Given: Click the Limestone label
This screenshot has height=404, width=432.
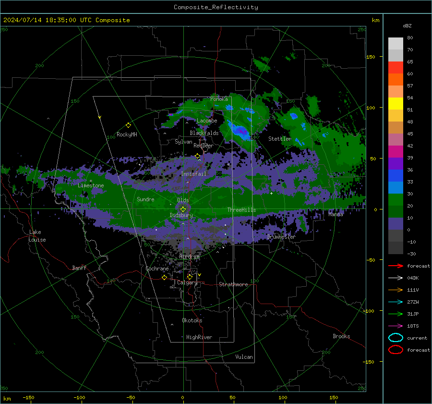Looking at the screenshot, I should [91, 185].
